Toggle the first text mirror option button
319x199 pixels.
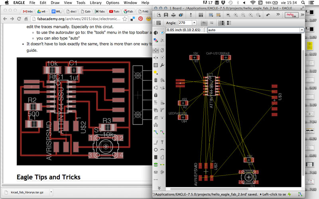204,23
